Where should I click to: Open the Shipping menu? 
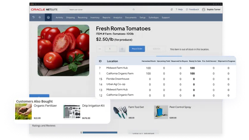pyautogui.click(x=70, y=17)
